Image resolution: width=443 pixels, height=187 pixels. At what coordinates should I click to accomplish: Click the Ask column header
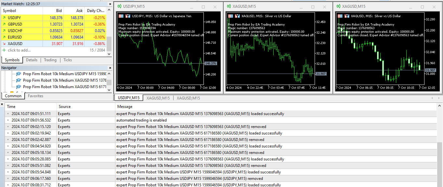coord(74,11)
